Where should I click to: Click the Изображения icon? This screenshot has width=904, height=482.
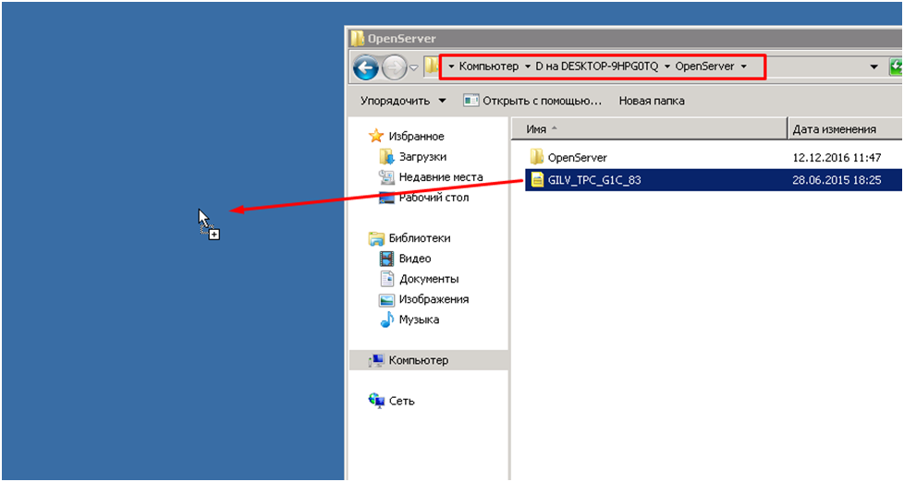click(x=386, y=300)
